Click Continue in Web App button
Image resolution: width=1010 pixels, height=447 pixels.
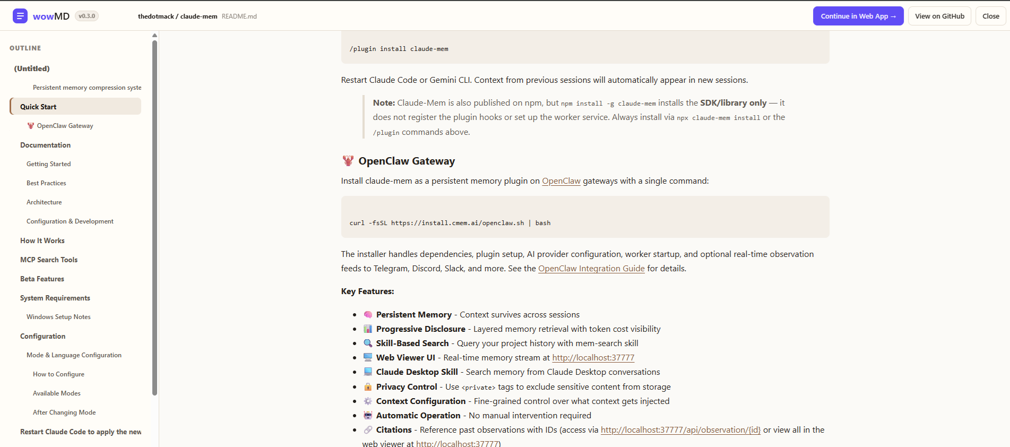click(858, 16)
